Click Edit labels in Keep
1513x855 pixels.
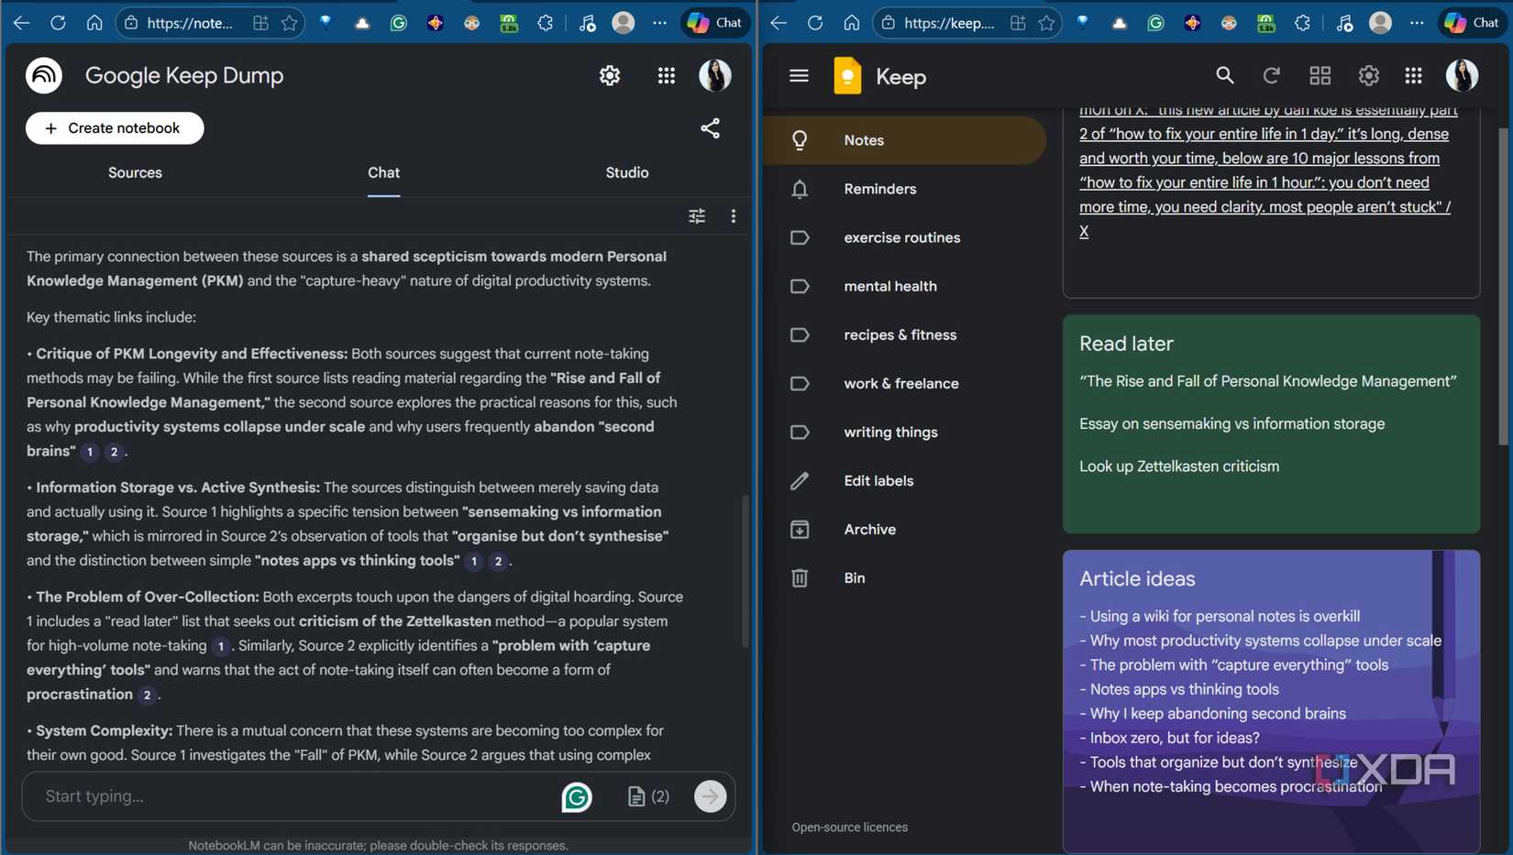point(904,480)
